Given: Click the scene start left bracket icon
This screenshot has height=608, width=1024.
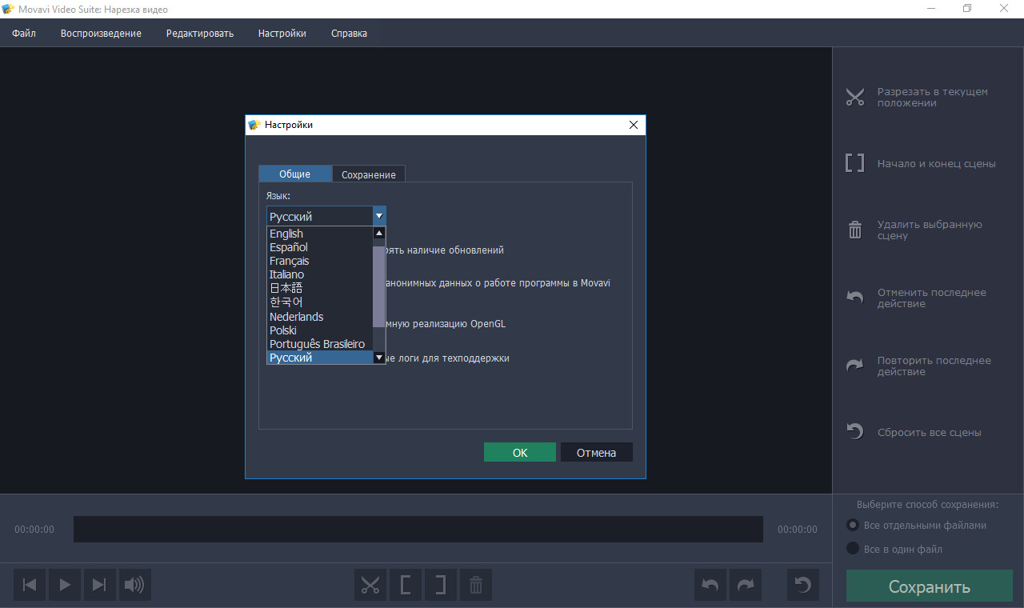Looking at the screenshot, I should click(x=406, y=585).
